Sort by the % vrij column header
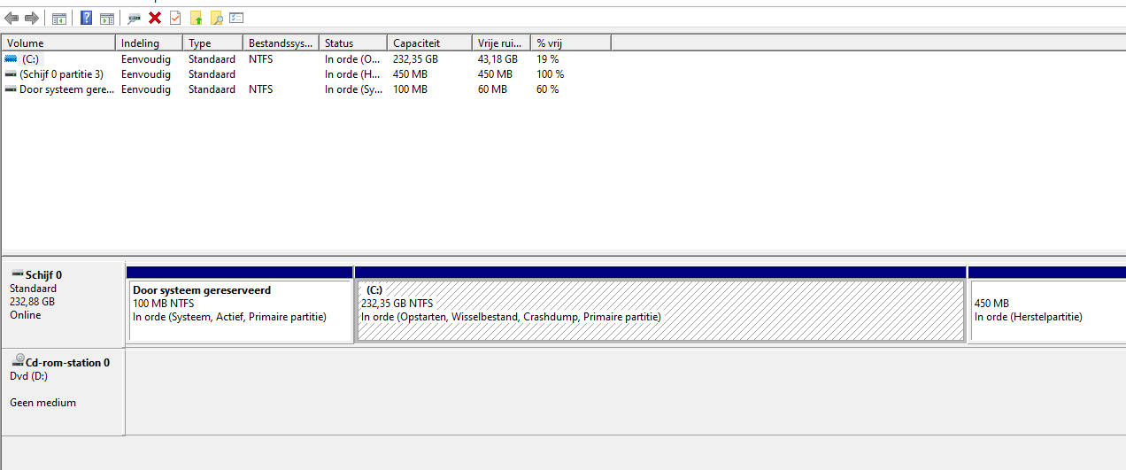Image resolution: width=1126 pixels, height=470 pixels. click(x=571, y=42)
